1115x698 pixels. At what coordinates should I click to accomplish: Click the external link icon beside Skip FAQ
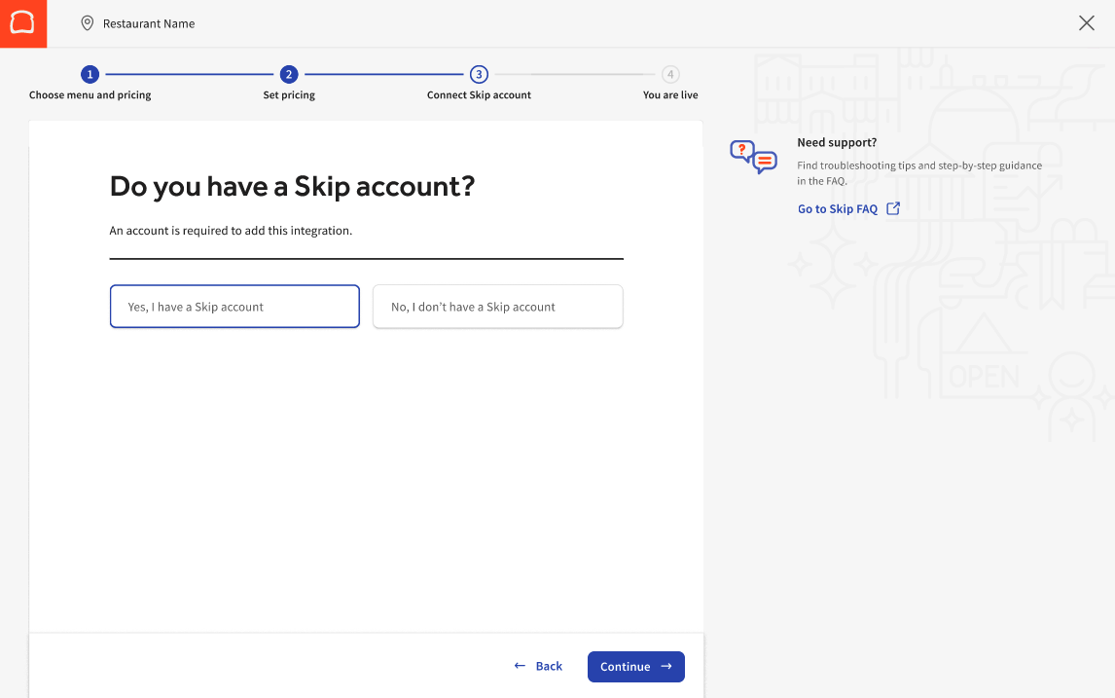tap(893, 208)
